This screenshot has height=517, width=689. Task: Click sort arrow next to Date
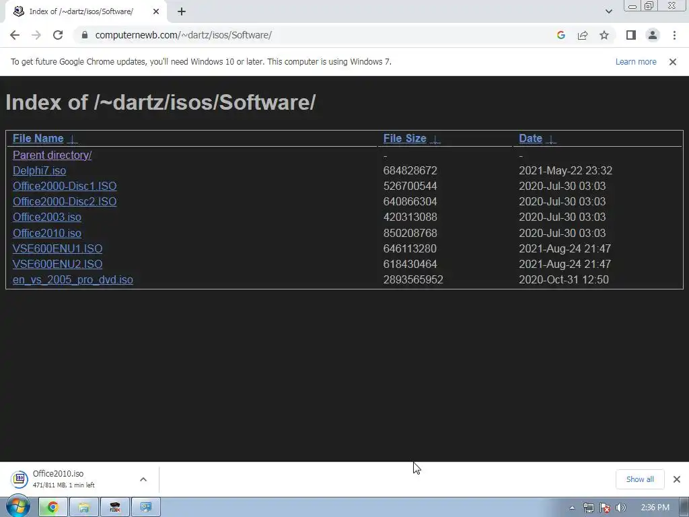point(551,139)
